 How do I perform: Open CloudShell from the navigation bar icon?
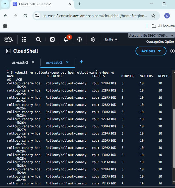coord(52,39)
